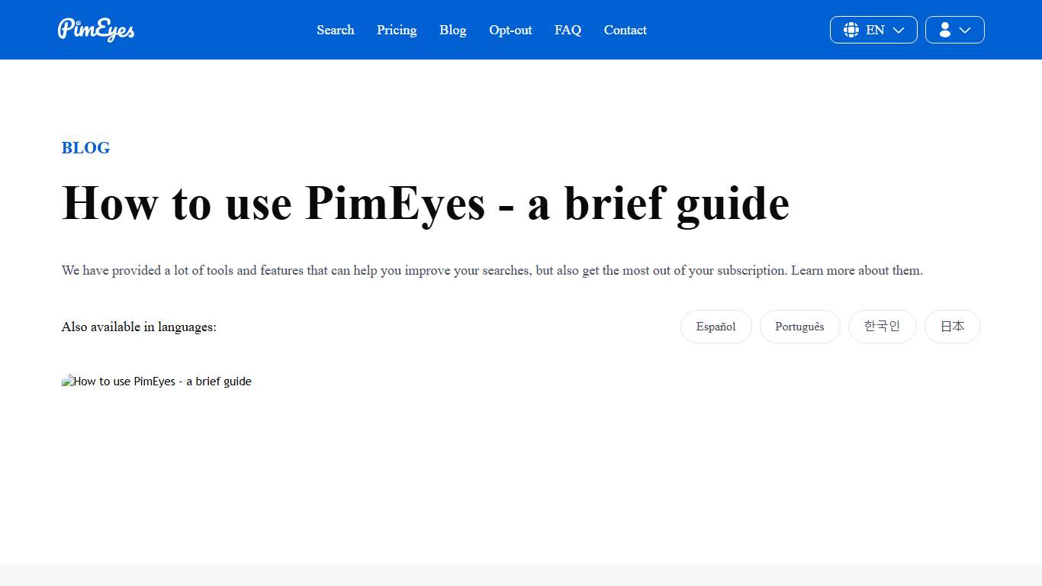The width and height of the screenshot is (1042, 586).
Task: Click the registered trademark symbol on the logo
Action: click(x=77, y=21)
